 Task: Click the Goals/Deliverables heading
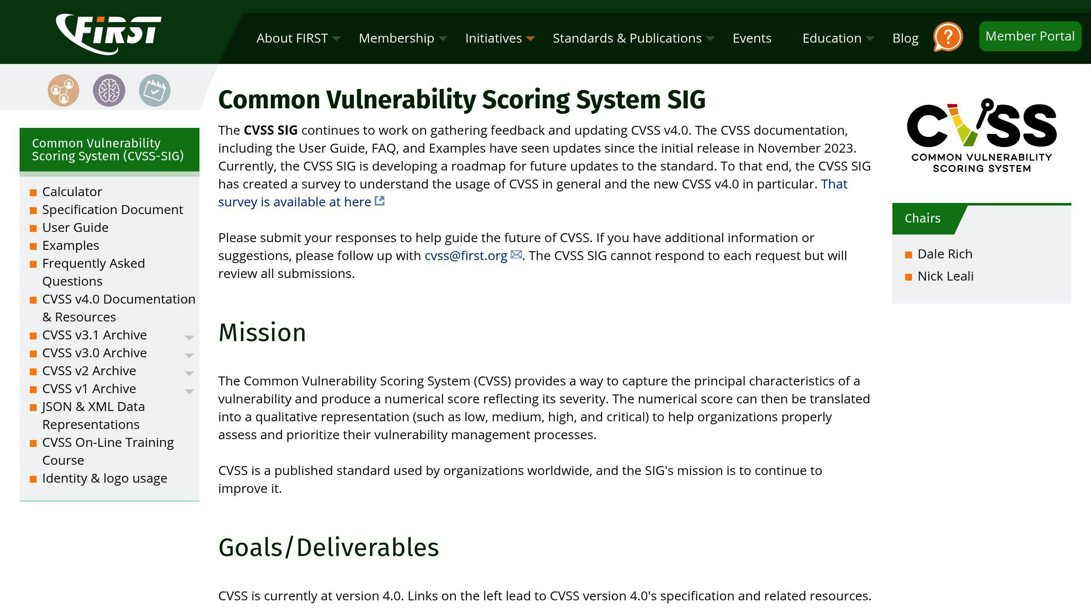point(329,547)
